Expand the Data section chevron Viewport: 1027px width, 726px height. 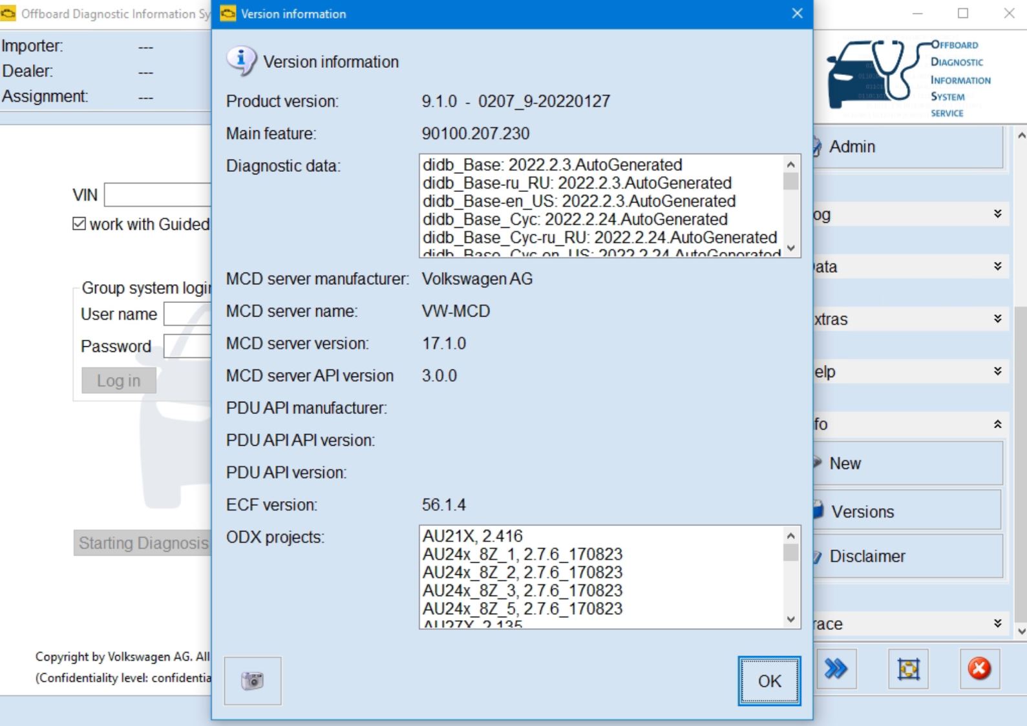(x=997, y=267)
